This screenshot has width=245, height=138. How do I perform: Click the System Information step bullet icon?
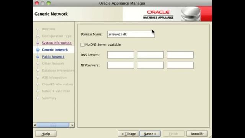point(38,43)
